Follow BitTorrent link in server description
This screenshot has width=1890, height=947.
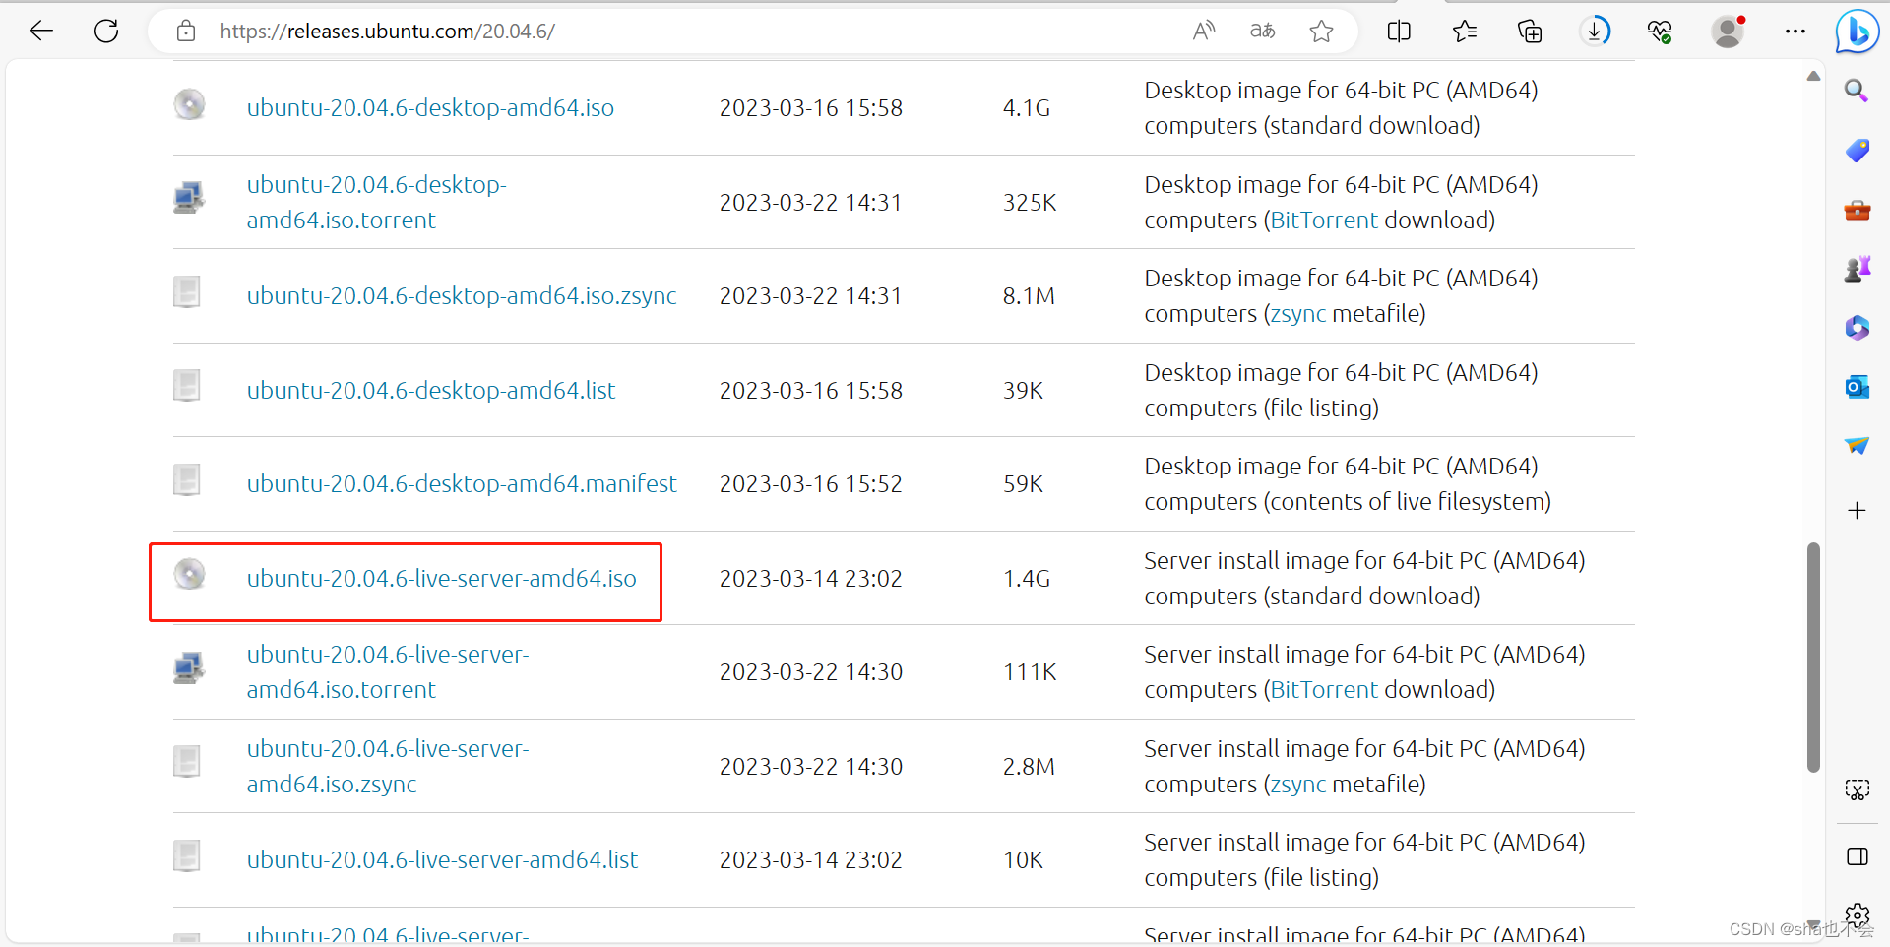coord(1324,690)
